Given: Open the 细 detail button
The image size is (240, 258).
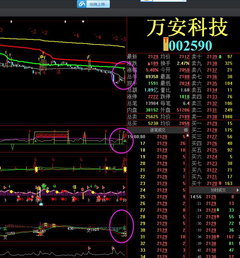Looking at the screenshot, I should click(186, 130).
